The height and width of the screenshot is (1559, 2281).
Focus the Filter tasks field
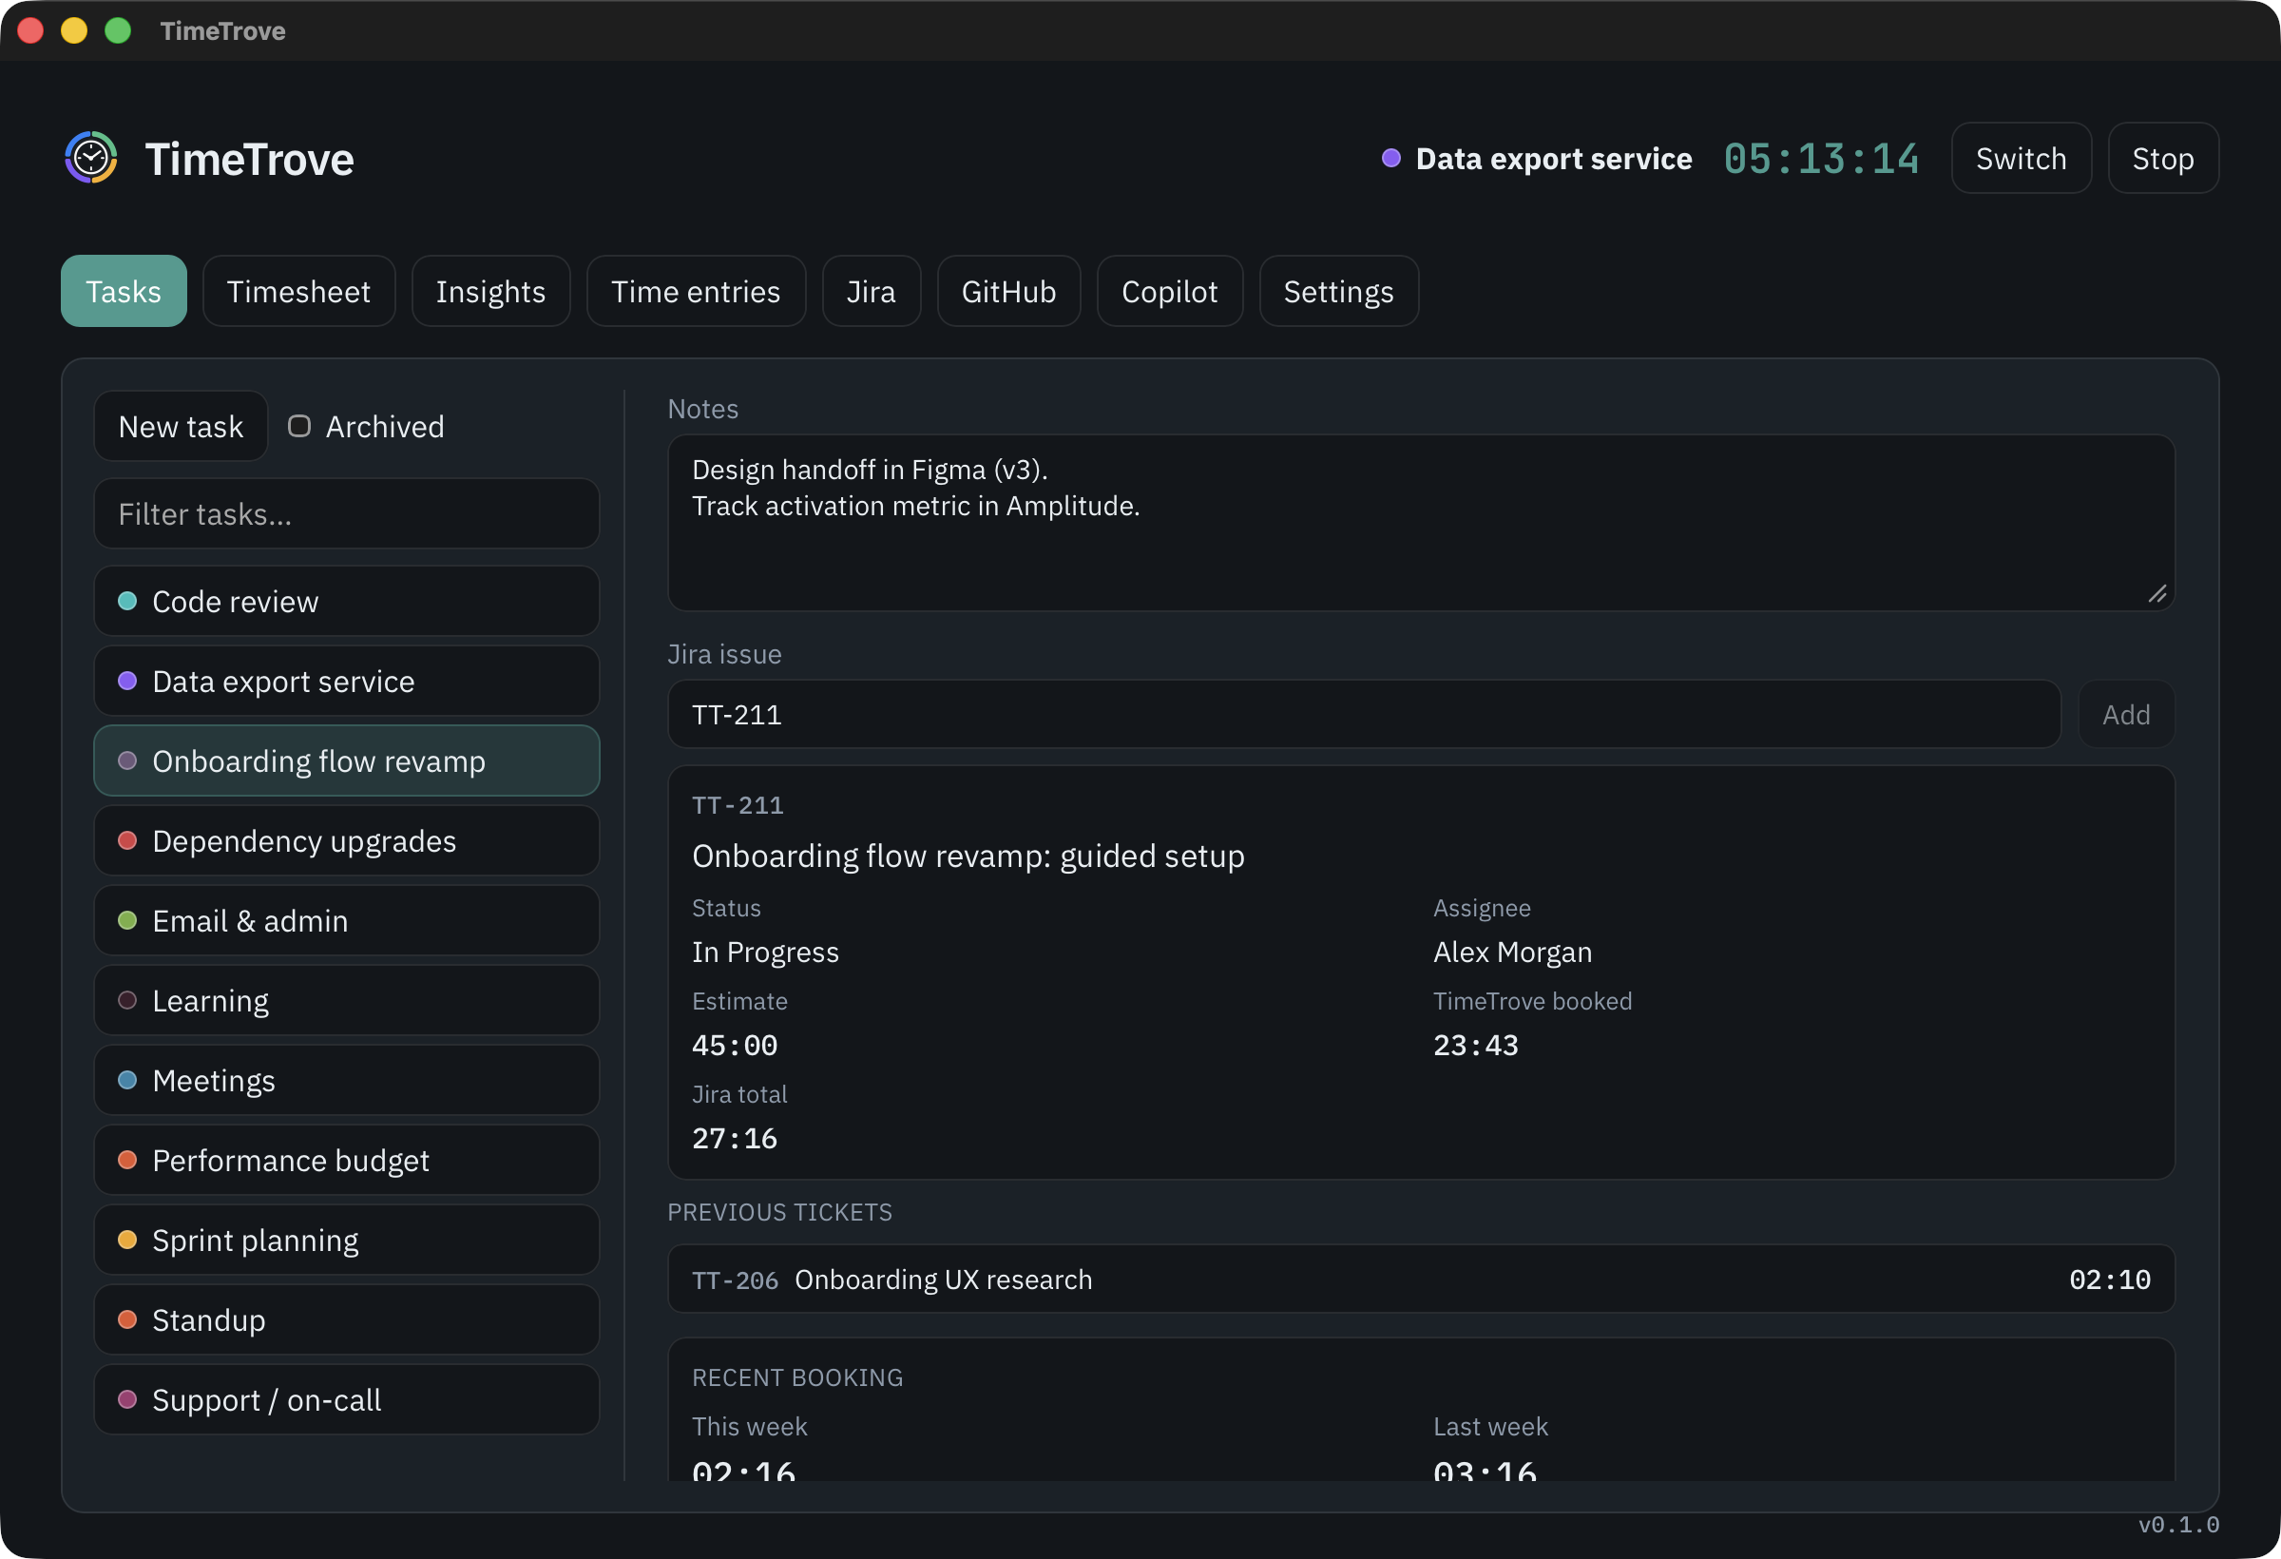(347, 513)
